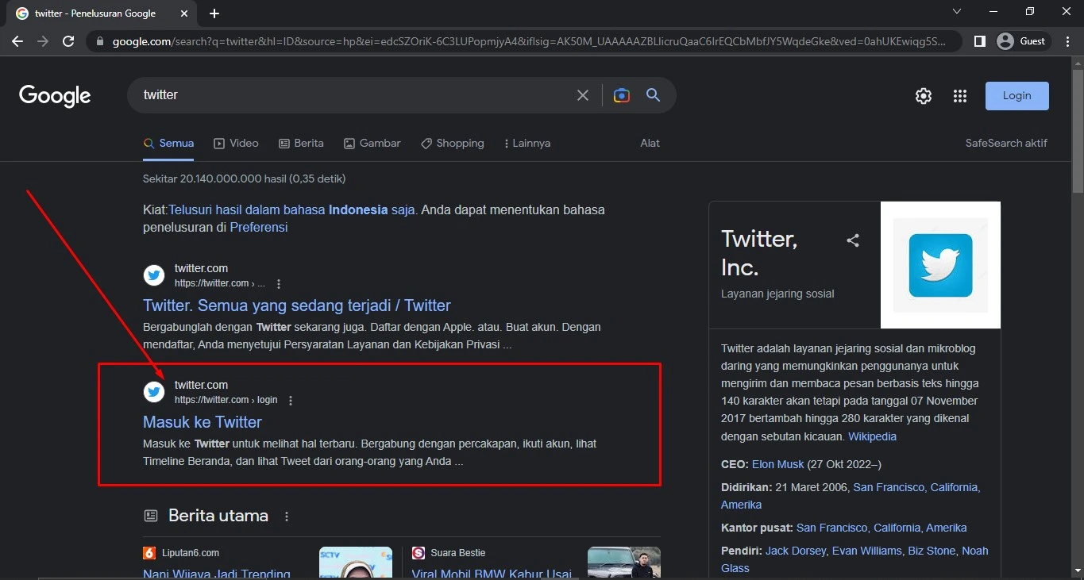1084x580 pixels.
Task: Click the browser forward arrow
Action: pos(43,41)
